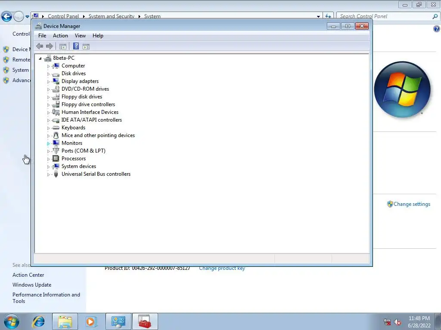Click the Control Panel back button

7,17
